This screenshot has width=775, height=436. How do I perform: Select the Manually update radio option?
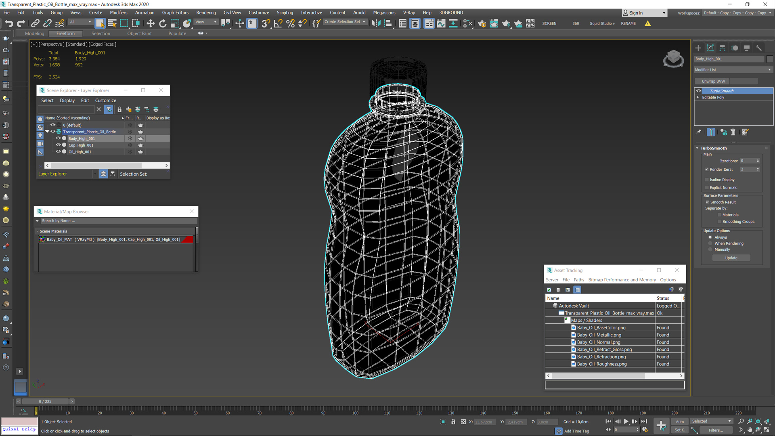click(710, 249)
